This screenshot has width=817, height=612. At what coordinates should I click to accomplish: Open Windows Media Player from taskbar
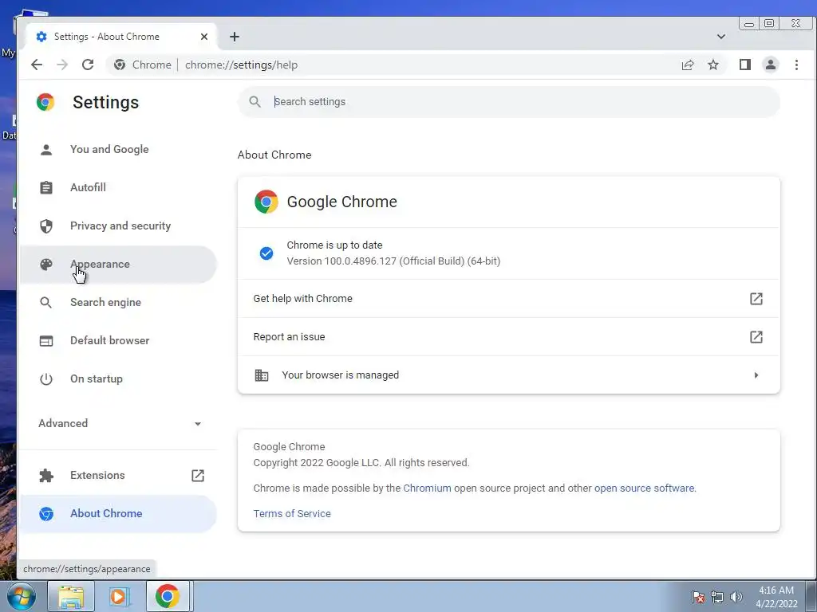(x=119, y=596)
